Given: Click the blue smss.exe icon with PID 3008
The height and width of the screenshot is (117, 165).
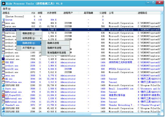Looking at the screenshot, I should [3, 76].
